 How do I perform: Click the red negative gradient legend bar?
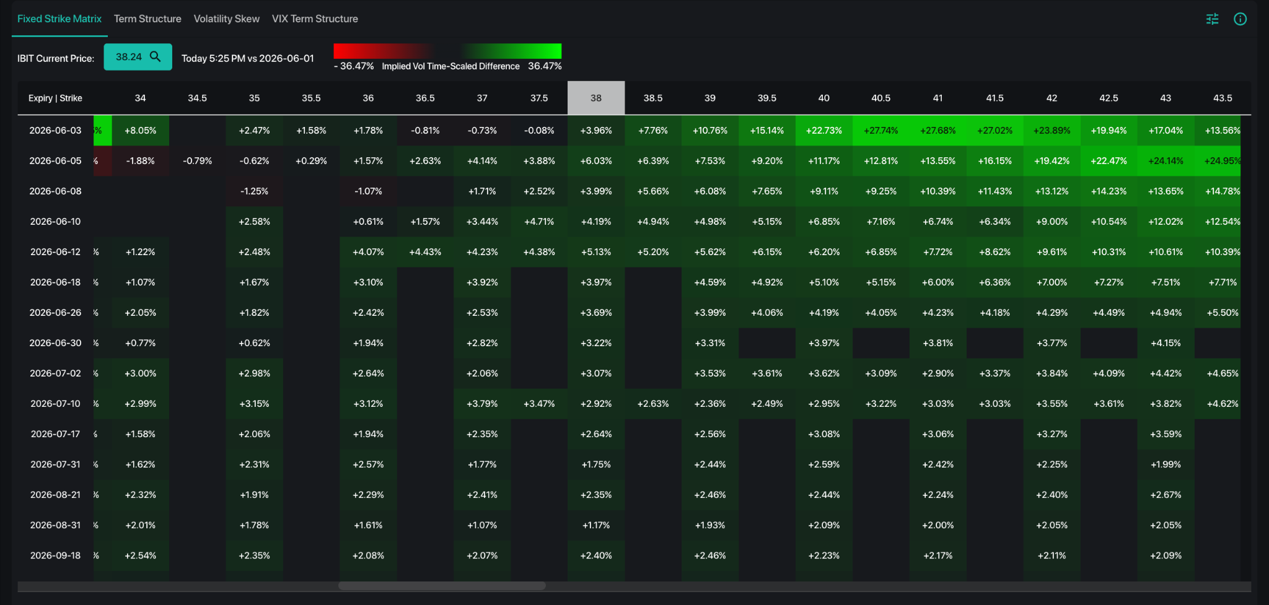pos(384,51)
